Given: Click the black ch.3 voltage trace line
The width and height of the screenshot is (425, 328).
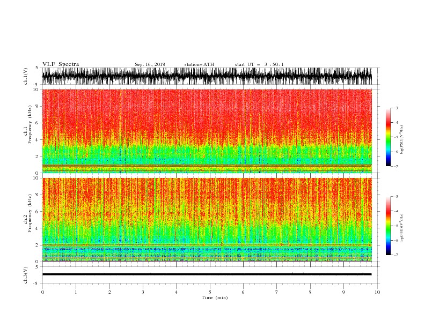Looking at the screenshot, I should pyautogui.click(x=207, y=274).
